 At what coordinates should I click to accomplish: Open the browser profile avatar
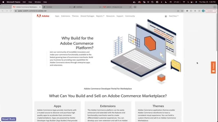pos(203,11)
